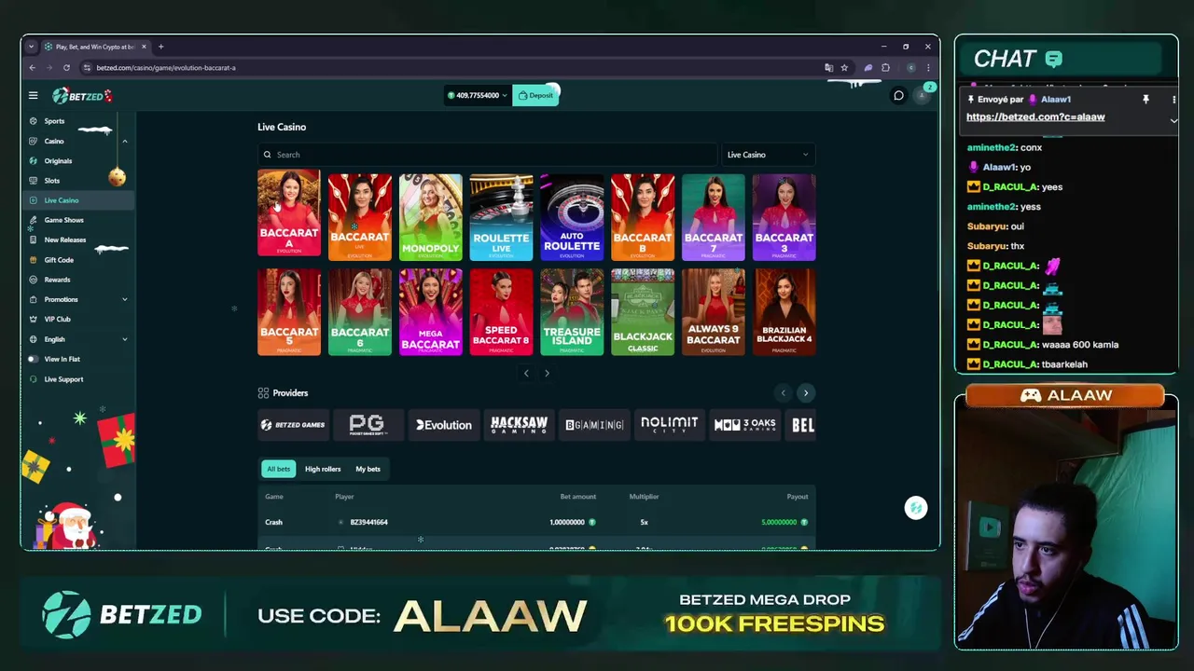Open the Always 9 Baccarat game
Image resolution: width=1194 pixels, height=671 pixels.
tap(714, 312)
